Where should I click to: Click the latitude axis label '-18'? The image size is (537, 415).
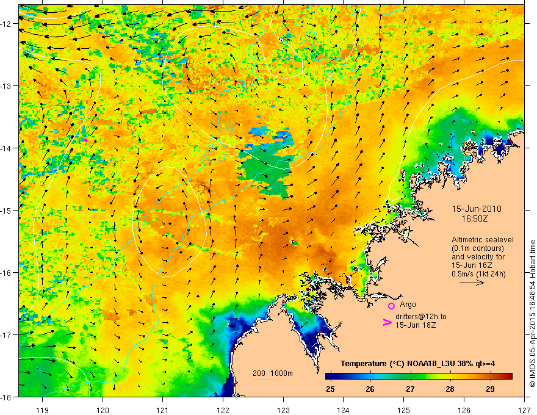tap(6, 397)
